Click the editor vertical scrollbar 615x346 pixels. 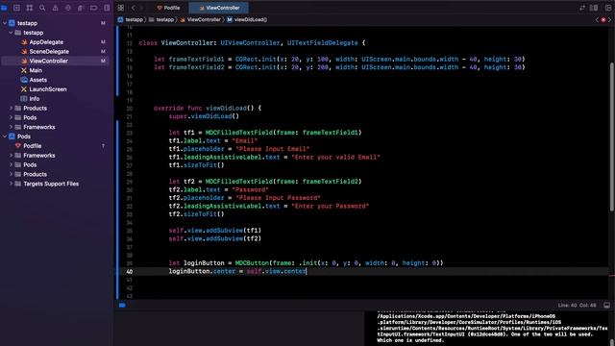coord(611,137)
